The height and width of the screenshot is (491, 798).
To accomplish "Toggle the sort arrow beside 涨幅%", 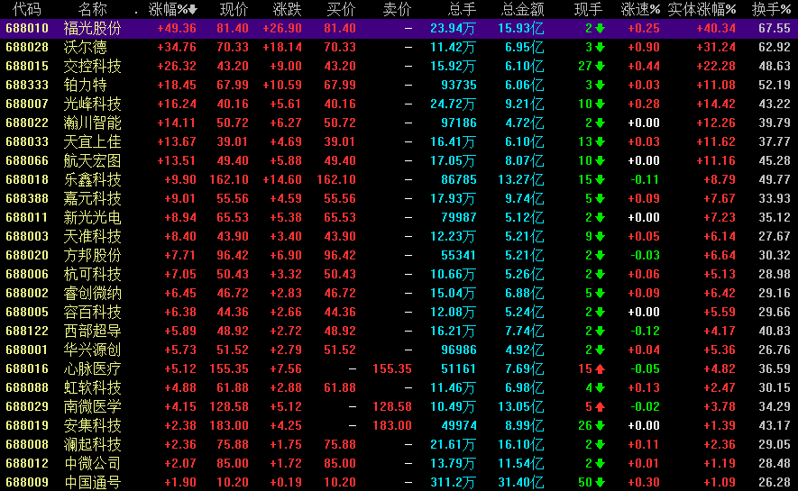I will tap(193, 10).
